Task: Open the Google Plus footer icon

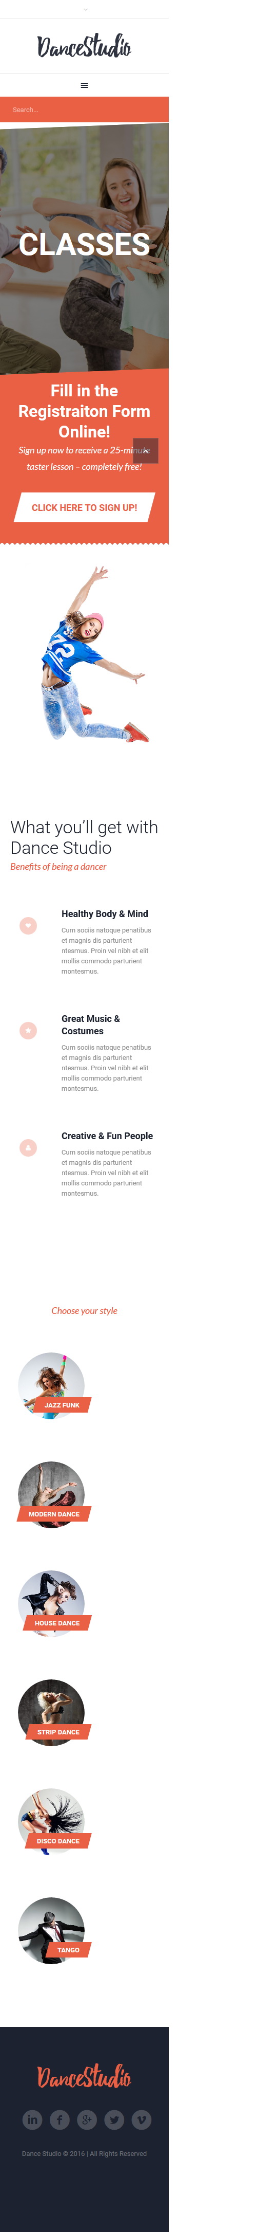Action: pyautogui.click(x=87, y=2119)
